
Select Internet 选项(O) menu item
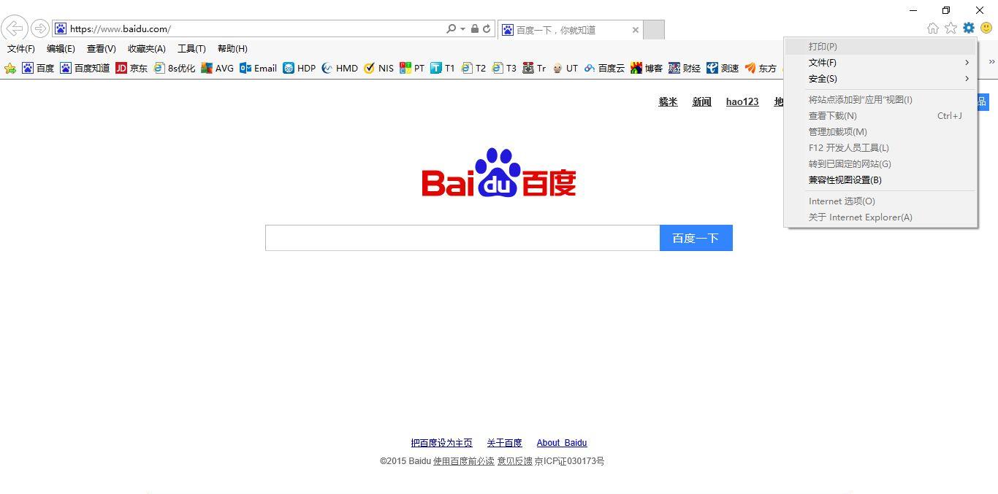click(x=880, y=201)
